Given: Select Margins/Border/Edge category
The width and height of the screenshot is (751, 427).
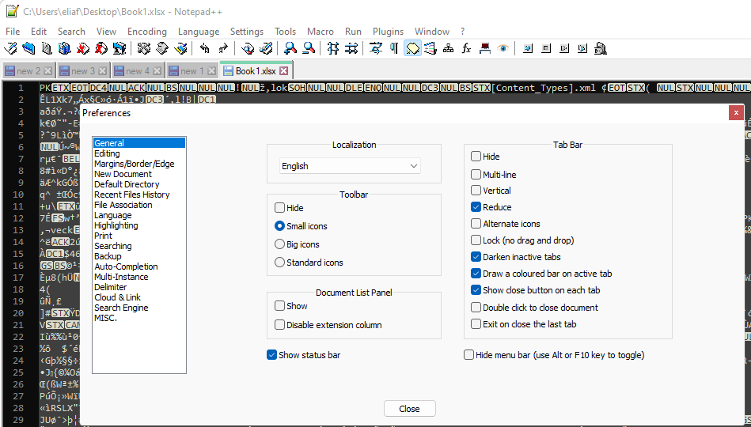Looking at the screenshot, I should coord(134,164).
